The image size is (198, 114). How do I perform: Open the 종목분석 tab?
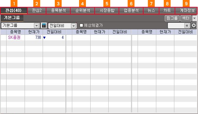[58, 11]
